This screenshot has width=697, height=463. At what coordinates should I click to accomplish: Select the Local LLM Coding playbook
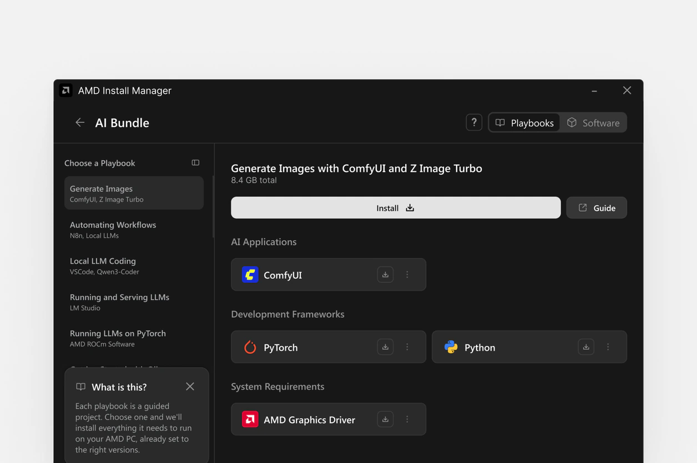(134, 266)
